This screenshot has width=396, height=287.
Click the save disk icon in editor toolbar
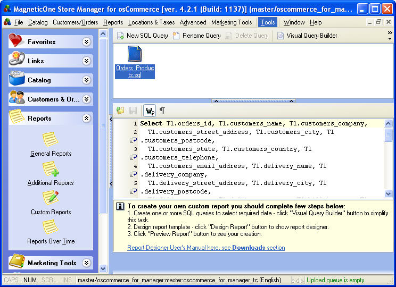[x=133, y=111]
